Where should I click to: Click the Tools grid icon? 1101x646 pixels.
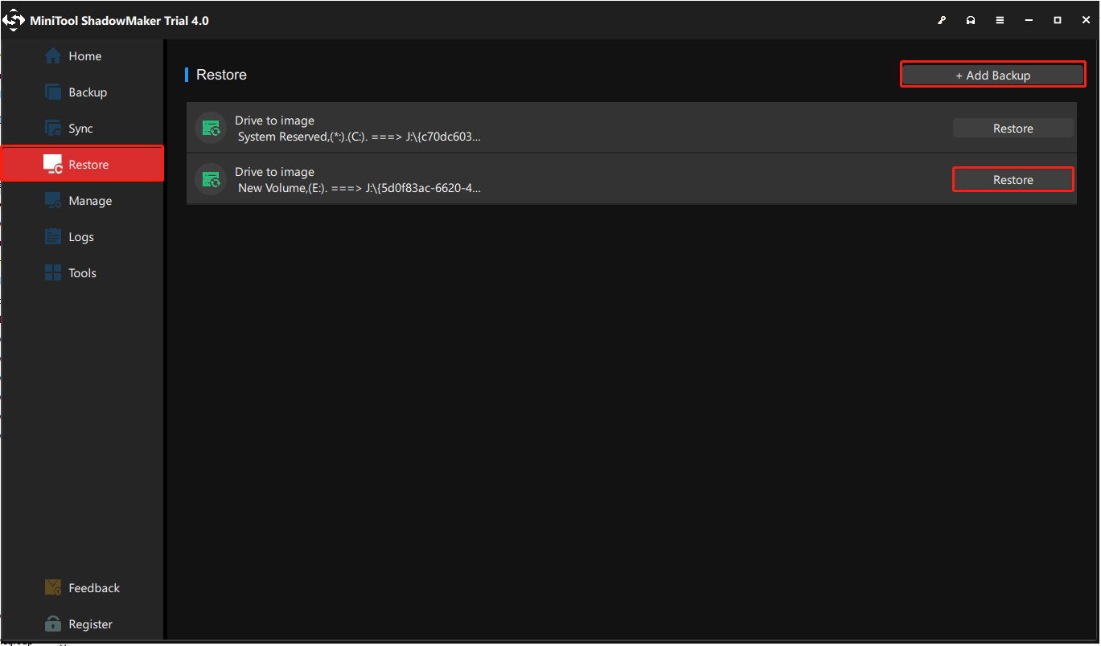click(53, 273)
